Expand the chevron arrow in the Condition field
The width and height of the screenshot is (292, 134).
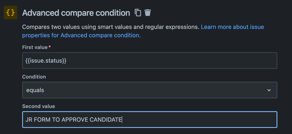click(x=269, y=90)
